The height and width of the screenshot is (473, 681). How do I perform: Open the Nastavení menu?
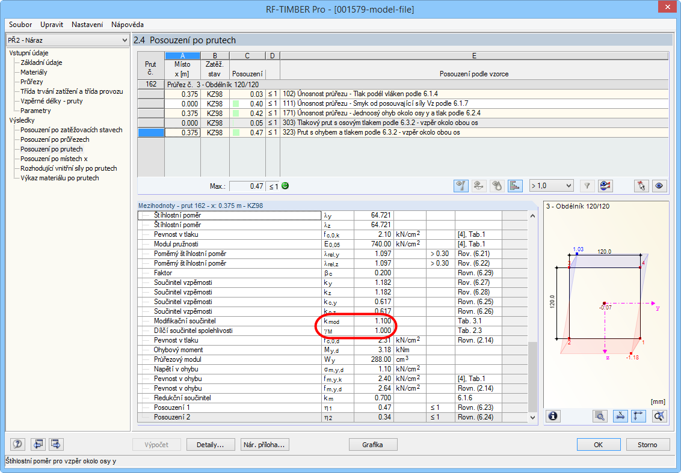87,25
